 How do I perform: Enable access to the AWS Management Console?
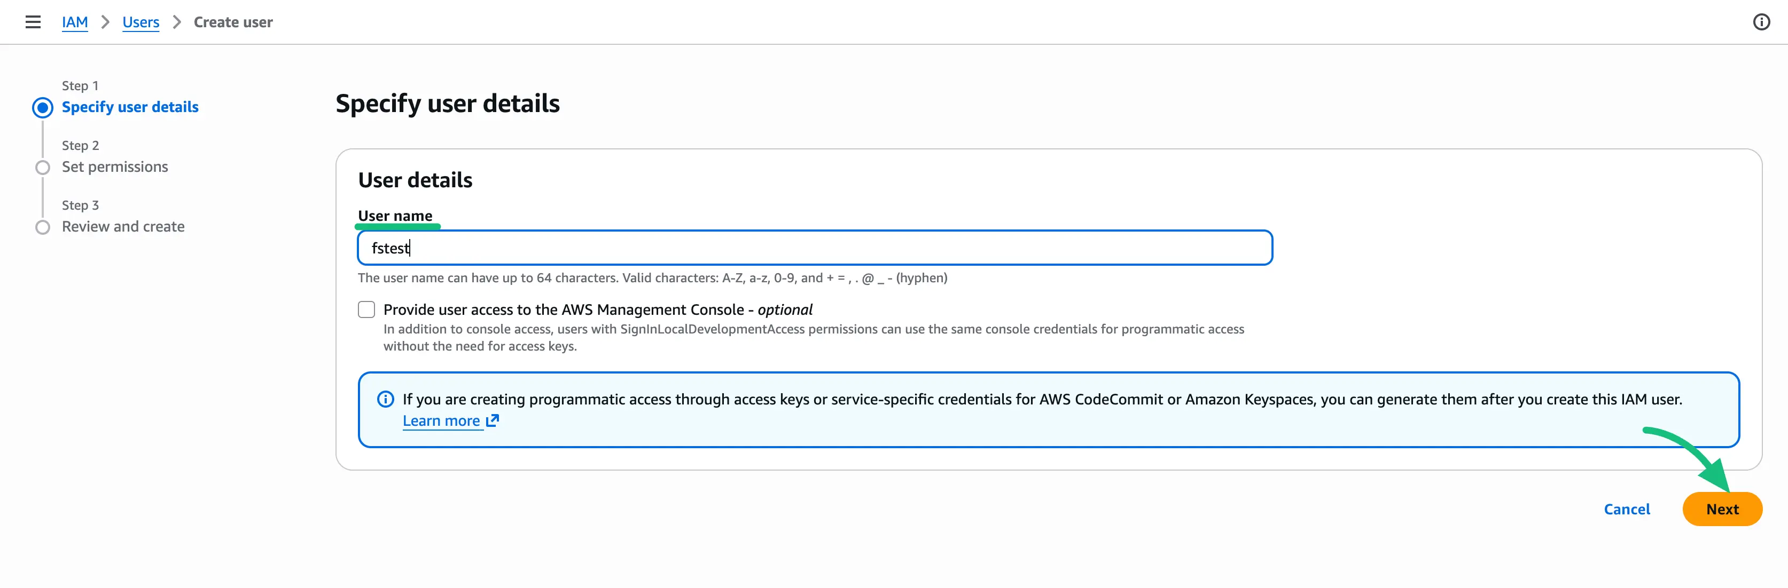click(x=366, y=309)
